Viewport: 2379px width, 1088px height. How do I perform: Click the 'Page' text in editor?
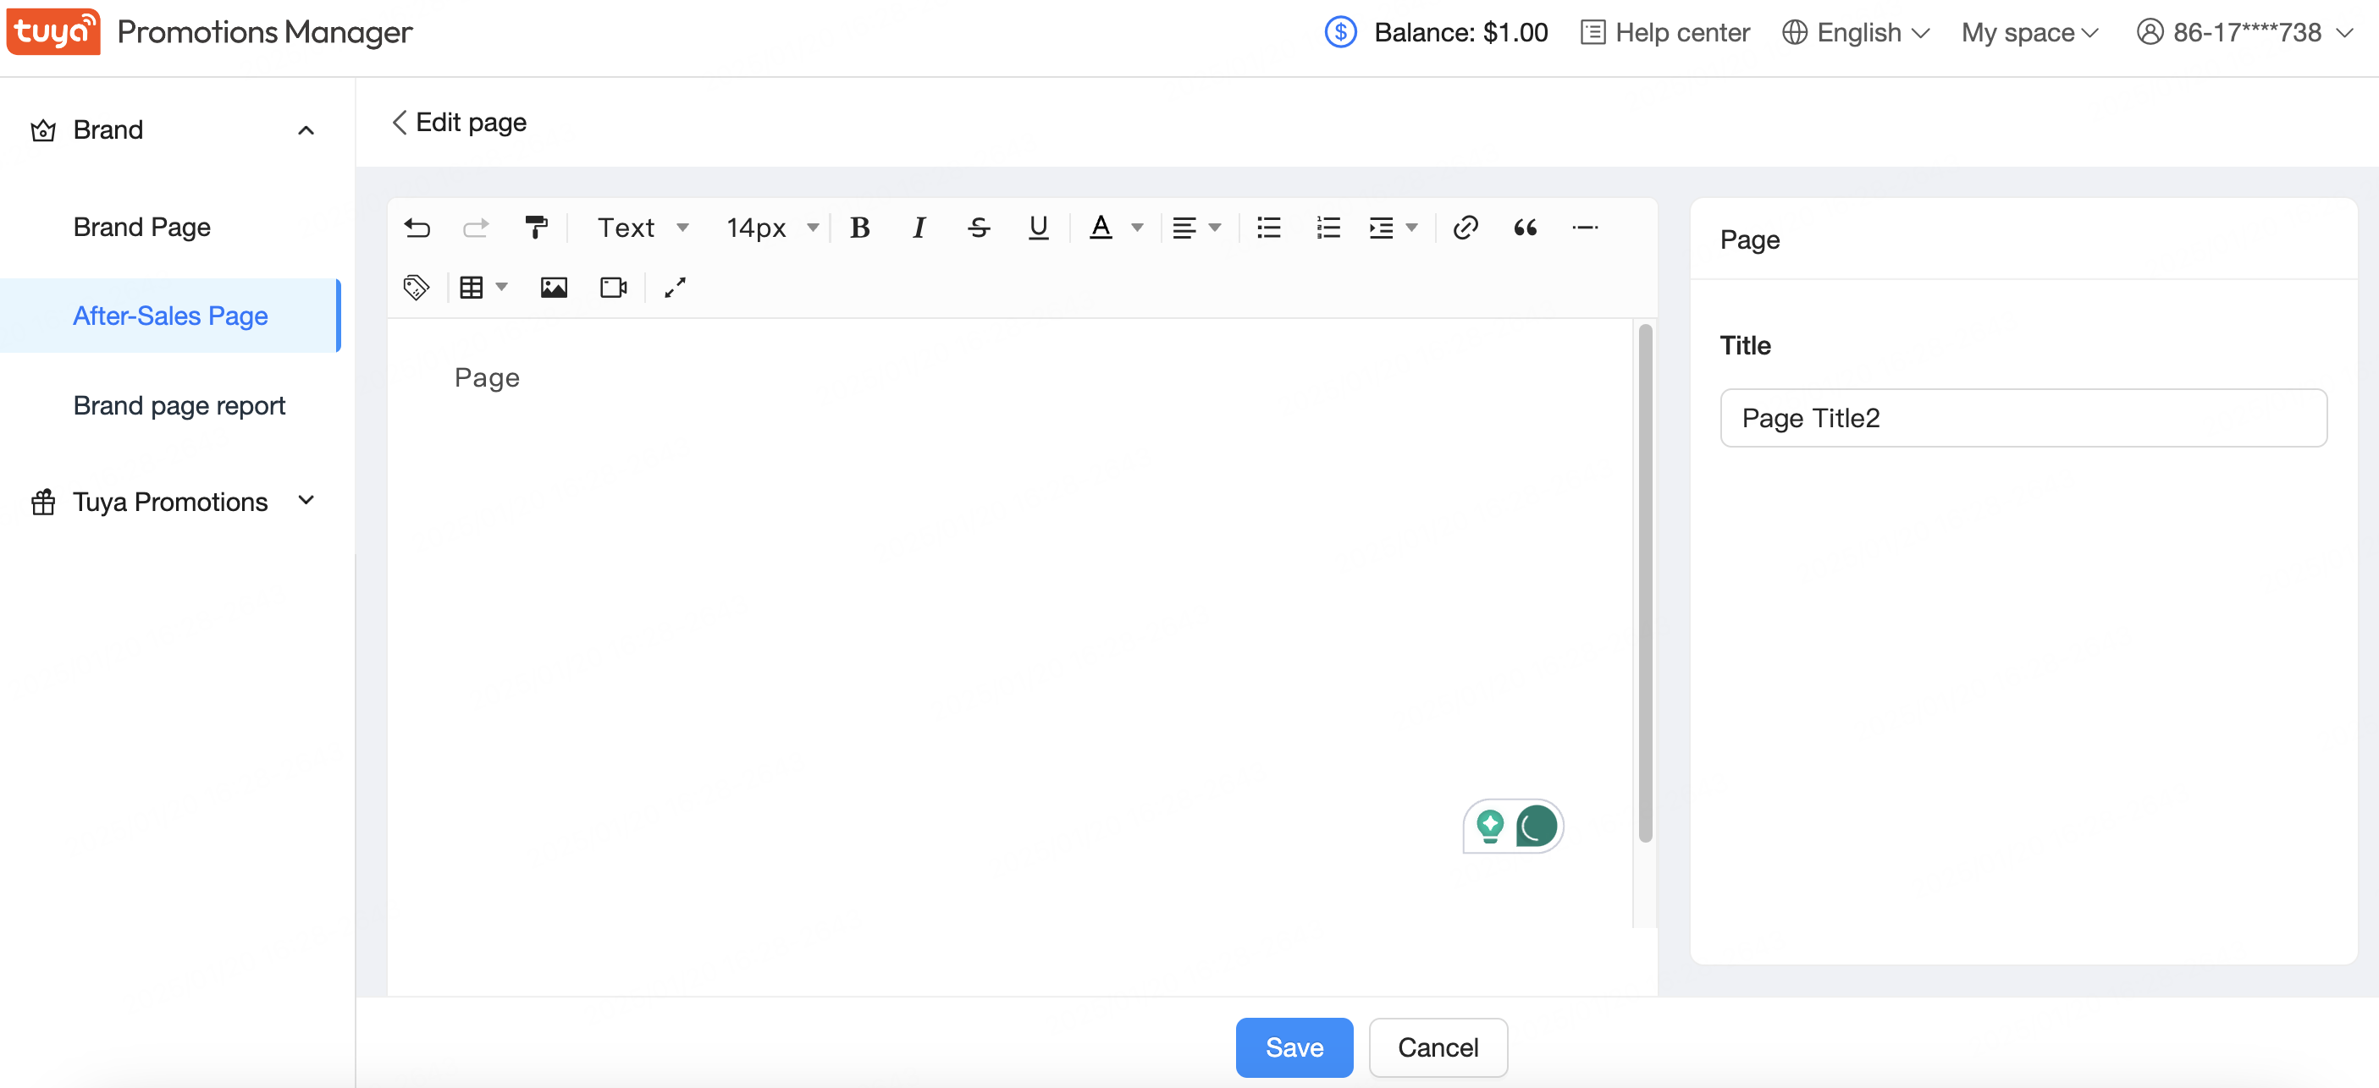tap(487, 378)
